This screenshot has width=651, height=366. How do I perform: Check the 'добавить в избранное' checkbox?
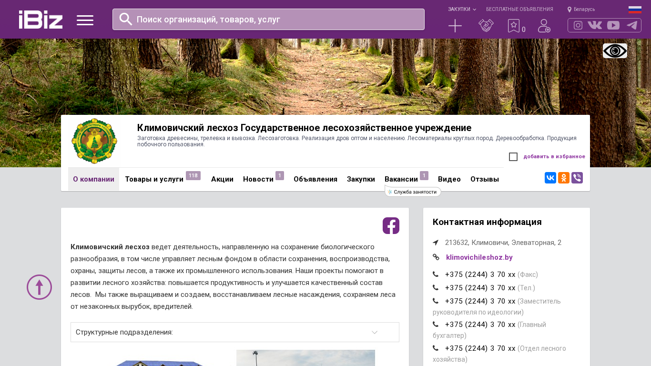(x=513, y=157)
